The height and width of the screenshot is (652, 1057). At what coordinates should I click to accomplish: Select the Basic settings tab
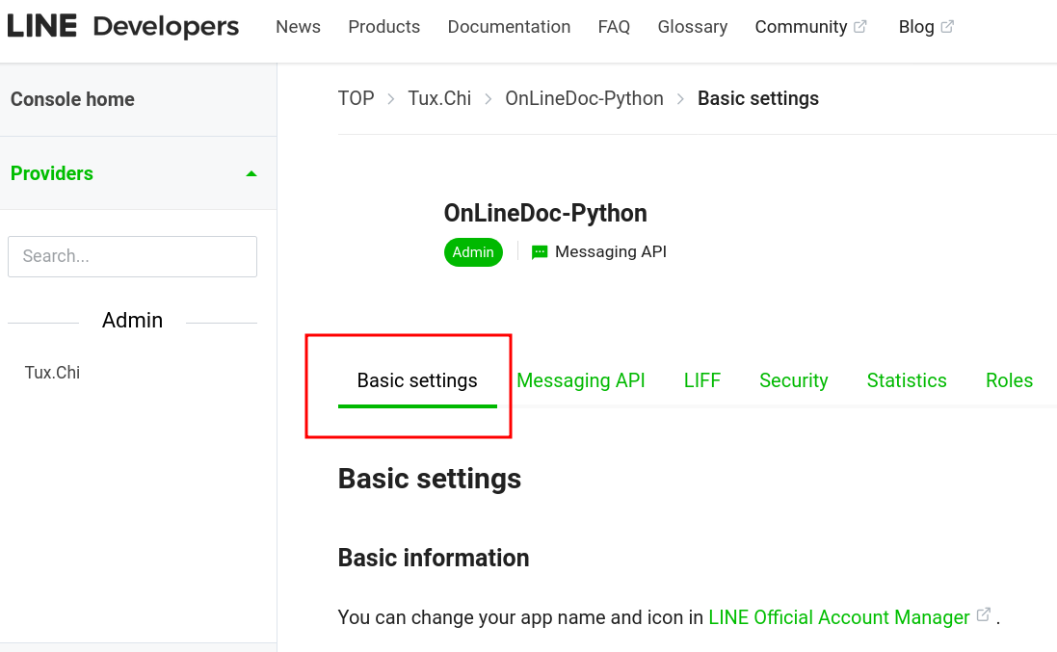(416, 380)
